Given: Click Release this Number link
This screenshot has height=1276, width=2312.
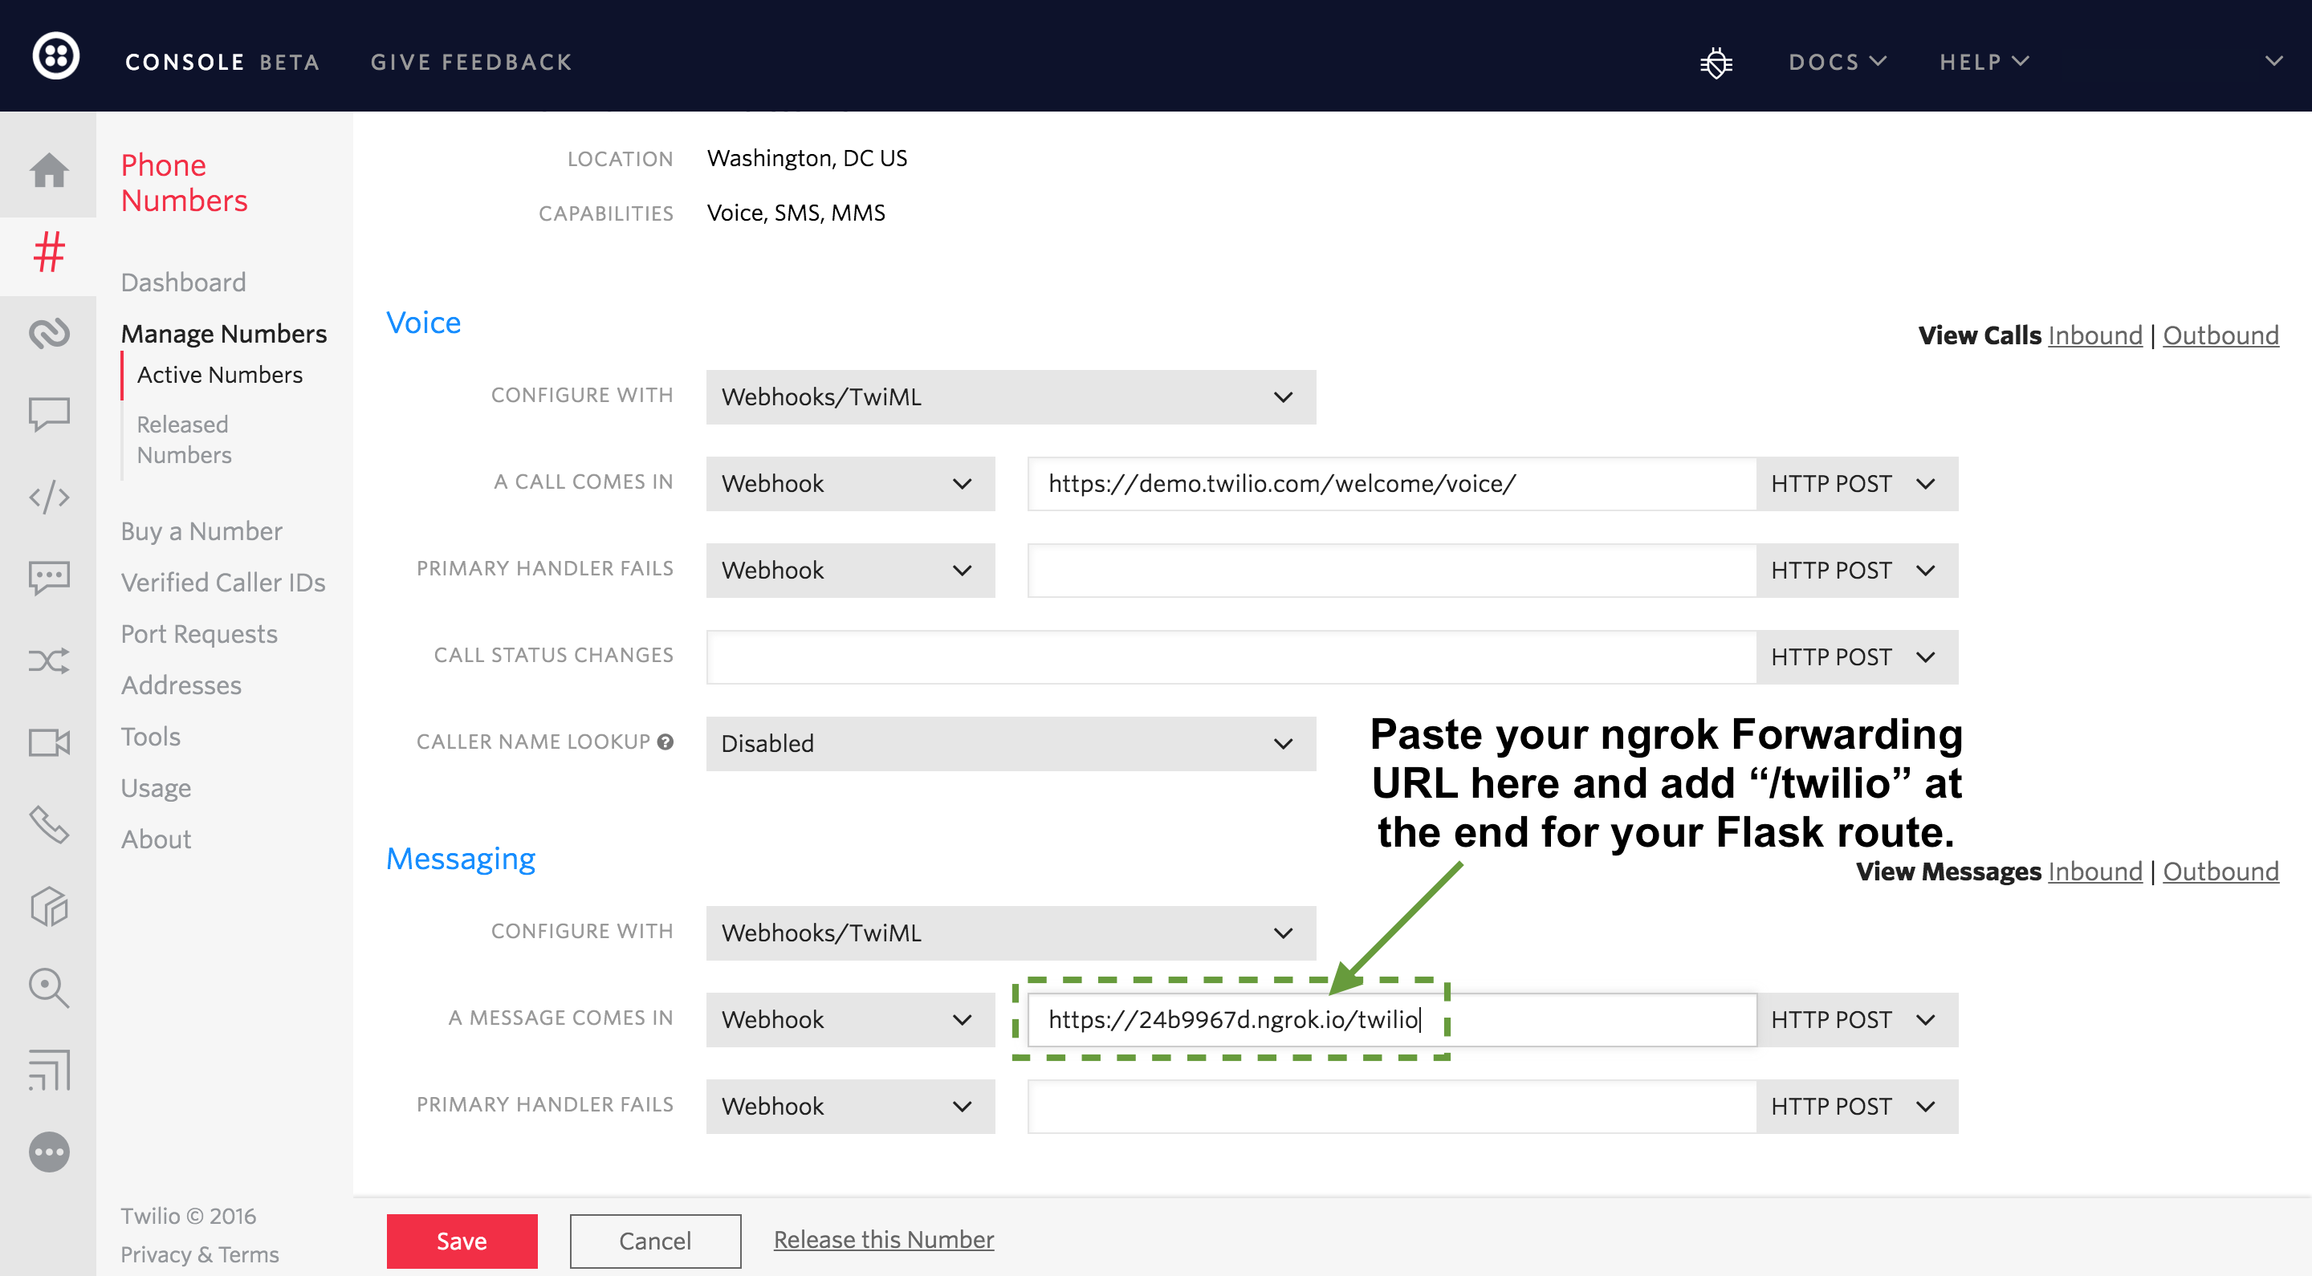Looking at the screenshot, I should pos(883,1239).
